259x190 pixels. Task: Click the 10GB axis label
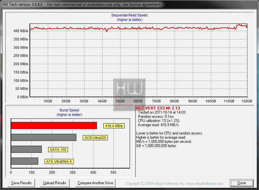pyautogui.click(x=47, y=101)
